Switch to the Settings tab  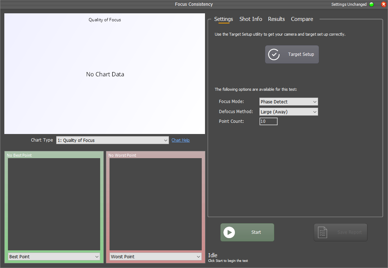click(223, 19)
